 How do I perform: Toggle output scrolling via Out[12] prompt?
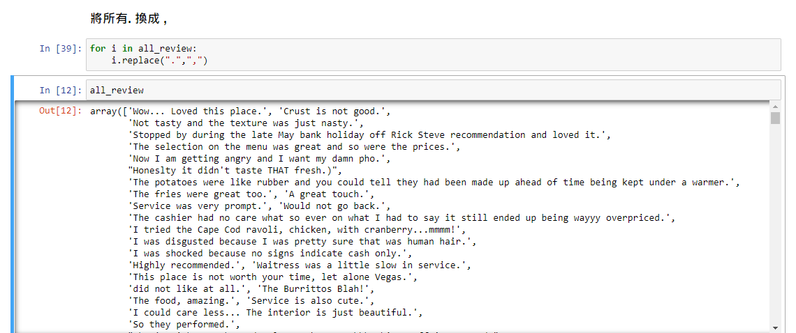[x=61, y=111]
